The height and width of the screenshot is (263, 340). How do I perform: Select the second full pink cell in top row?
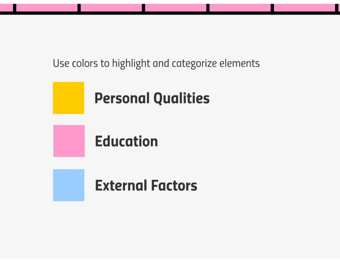tap(111, 8)
